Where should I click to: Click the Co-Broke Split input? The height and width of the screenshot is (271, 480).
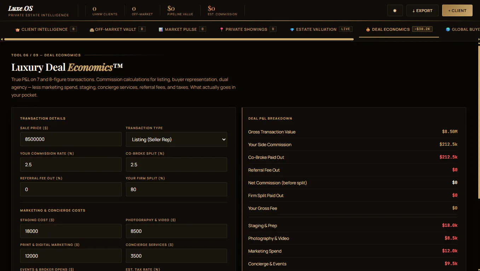[x=177, y=165]
